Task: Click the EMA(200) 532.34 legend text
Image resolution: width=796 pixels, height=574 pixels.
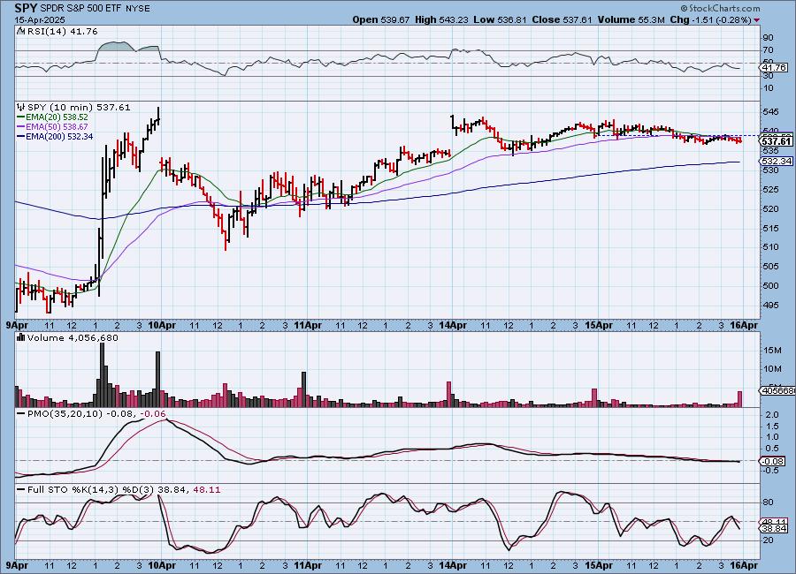Action: [59, 136]
